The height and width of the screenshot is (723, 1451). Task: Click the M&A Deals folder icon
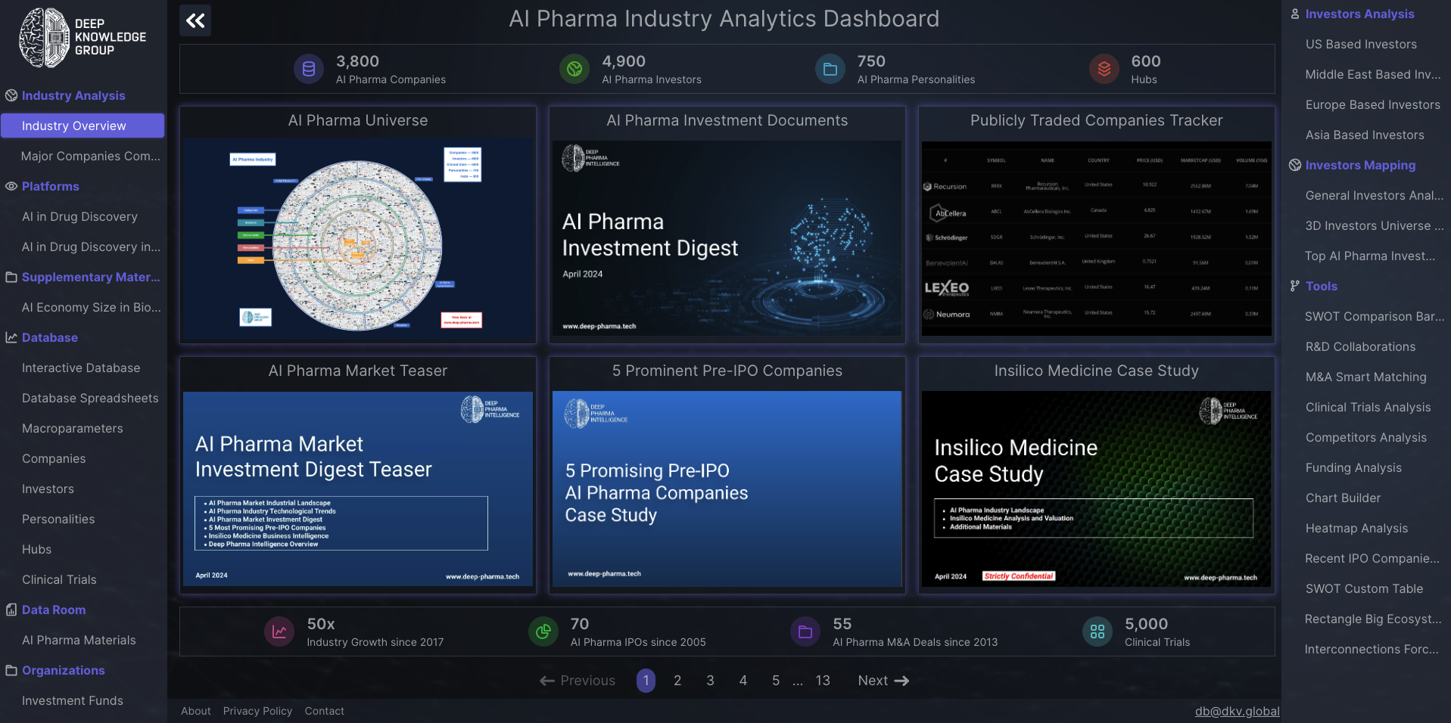[805, 632]
